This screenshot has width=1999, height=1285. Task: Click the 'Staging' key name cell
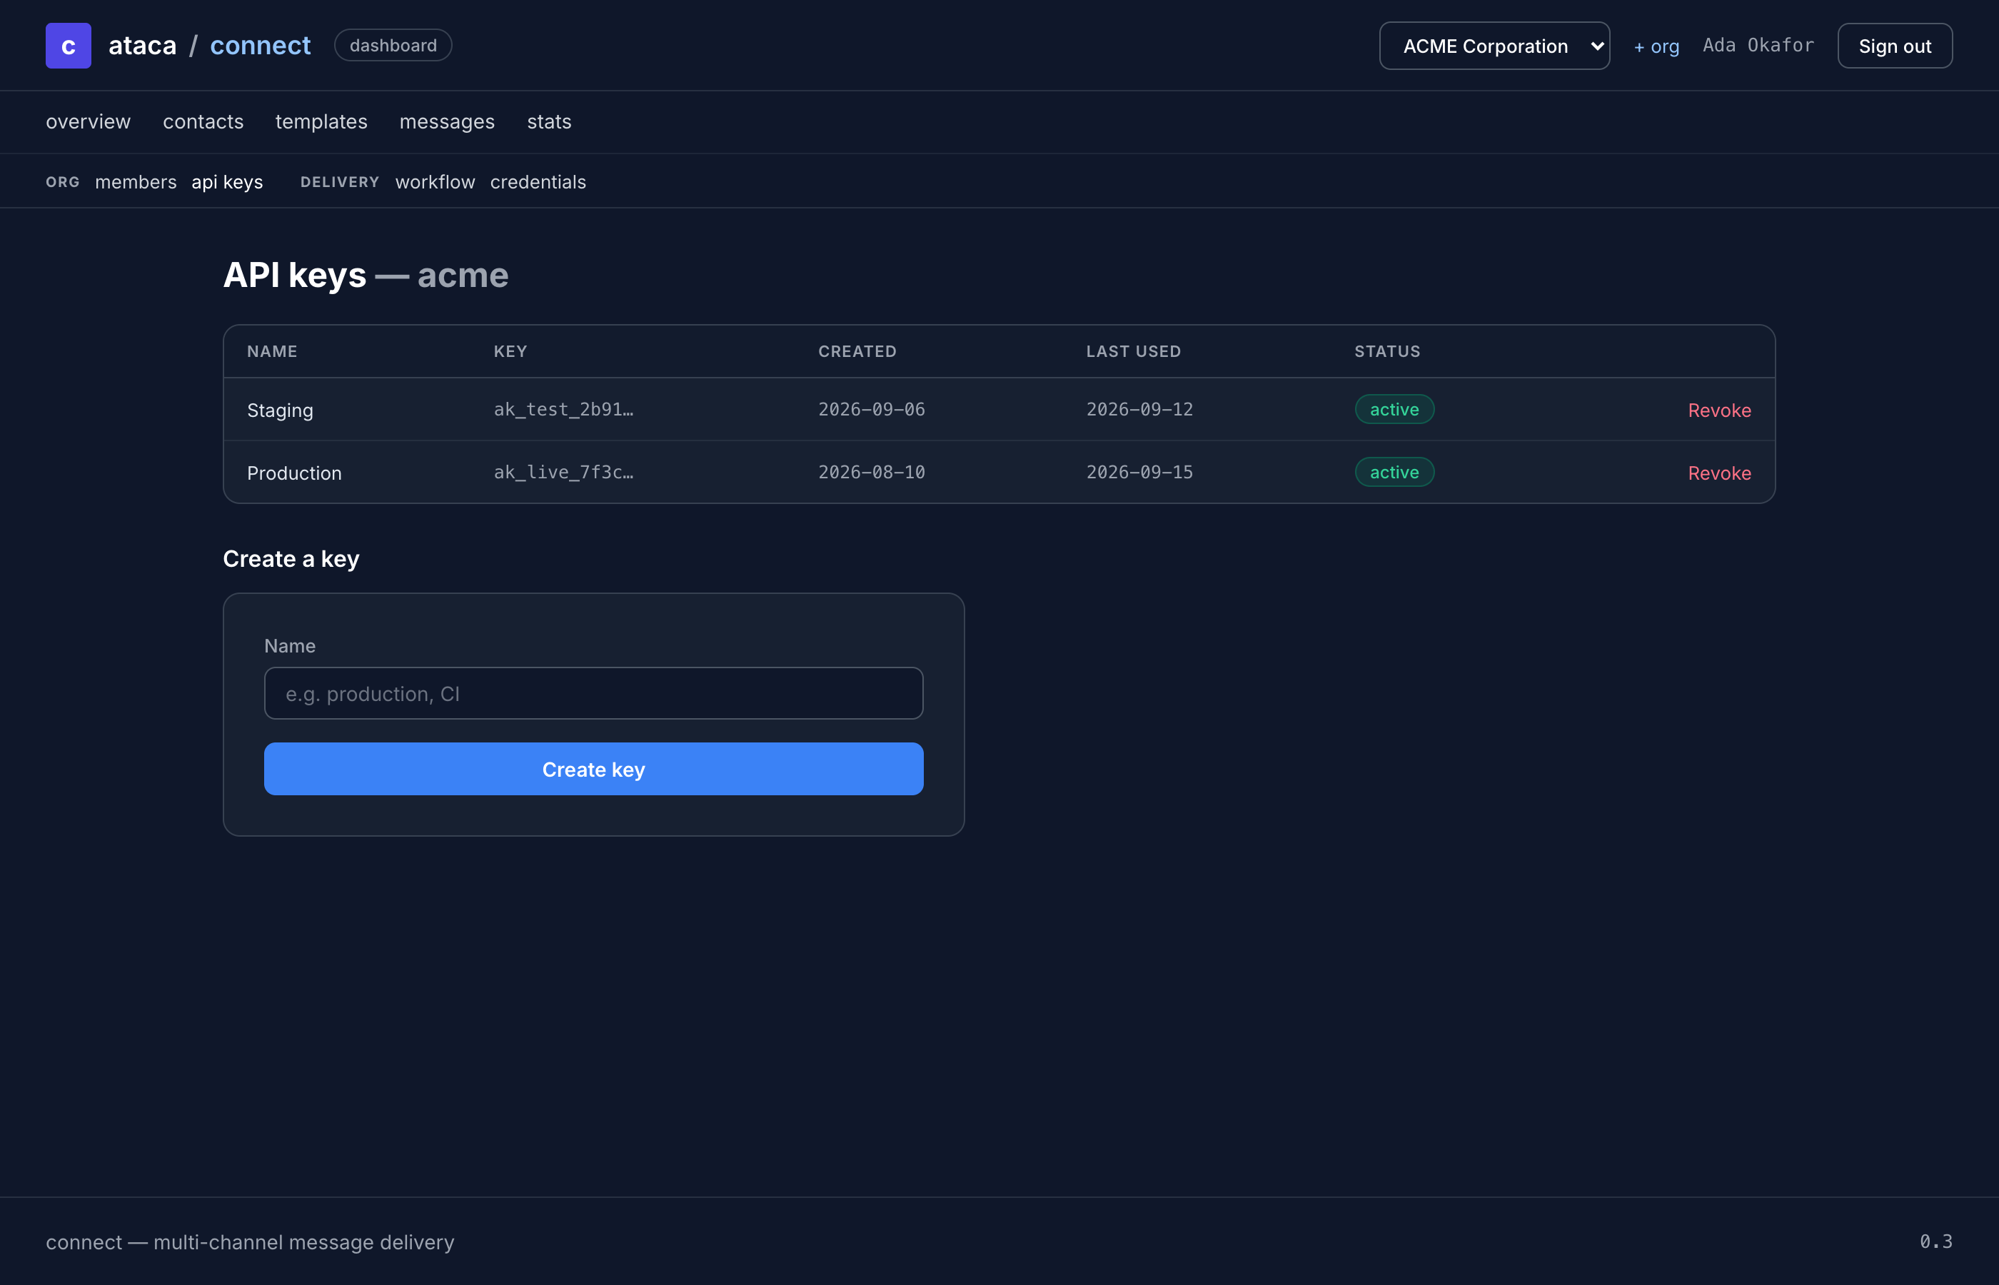click(x=281, y=410)
